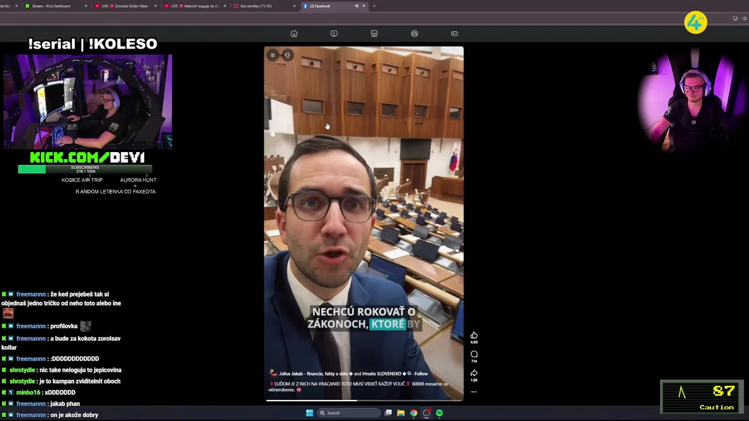Close the Facebook browser tab
This screenshot has height=421, width=749.
point(363,6)
